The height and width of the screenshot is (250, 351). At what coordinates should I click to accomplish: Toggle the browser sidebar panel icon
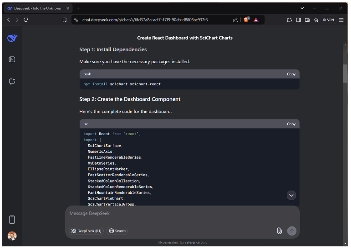(298, 20)
